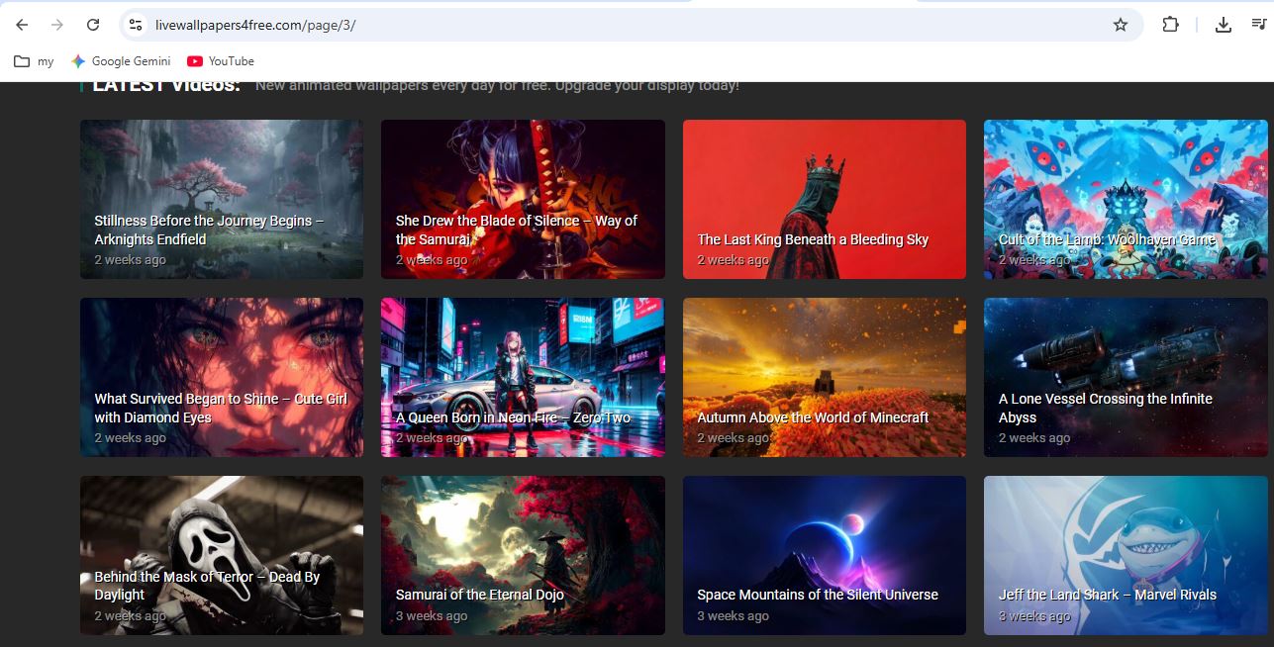Open the 'my' bookmarks folder
Viewport: 1274px width, 647px height.
(35, 61)
